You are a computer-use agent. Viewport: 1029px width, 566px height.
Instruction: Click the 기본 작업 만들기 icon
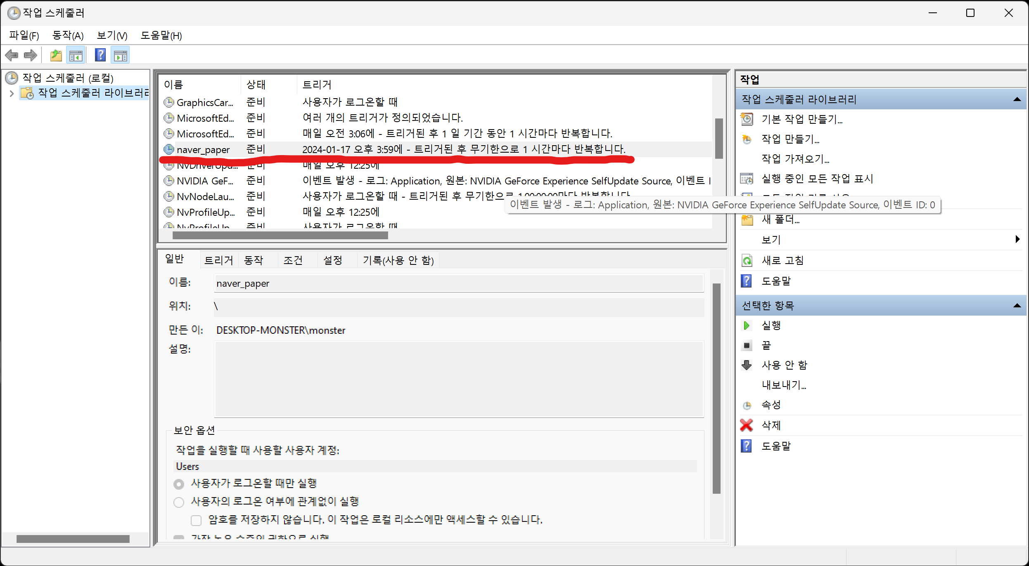pos(747,119)
